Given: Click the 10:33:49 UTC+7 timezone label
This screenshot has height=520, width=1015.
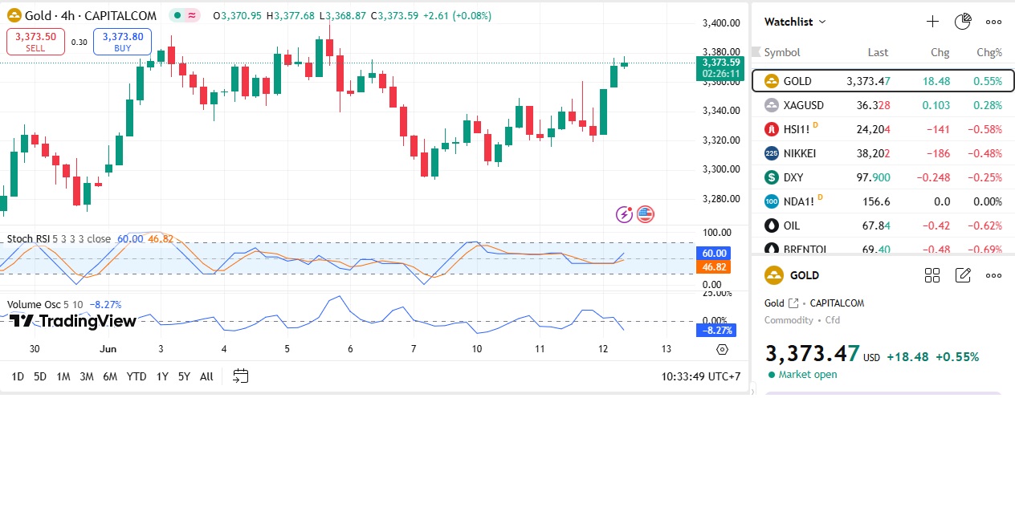Looking at the screenshot, I should click(700, 376).
